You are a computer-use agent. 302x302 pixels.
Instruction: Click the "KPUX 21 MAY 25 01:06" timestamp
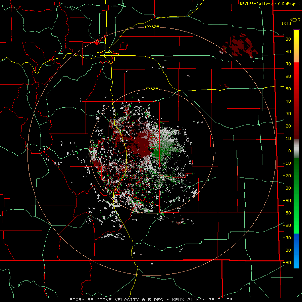pos(202,300)
